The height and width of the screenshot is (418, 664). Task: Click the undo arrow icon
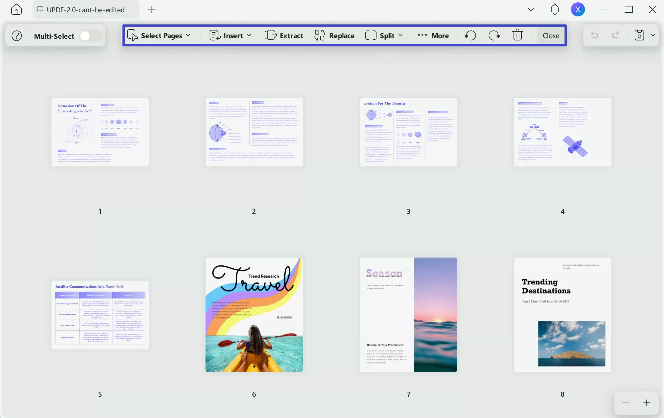(595, 35)
